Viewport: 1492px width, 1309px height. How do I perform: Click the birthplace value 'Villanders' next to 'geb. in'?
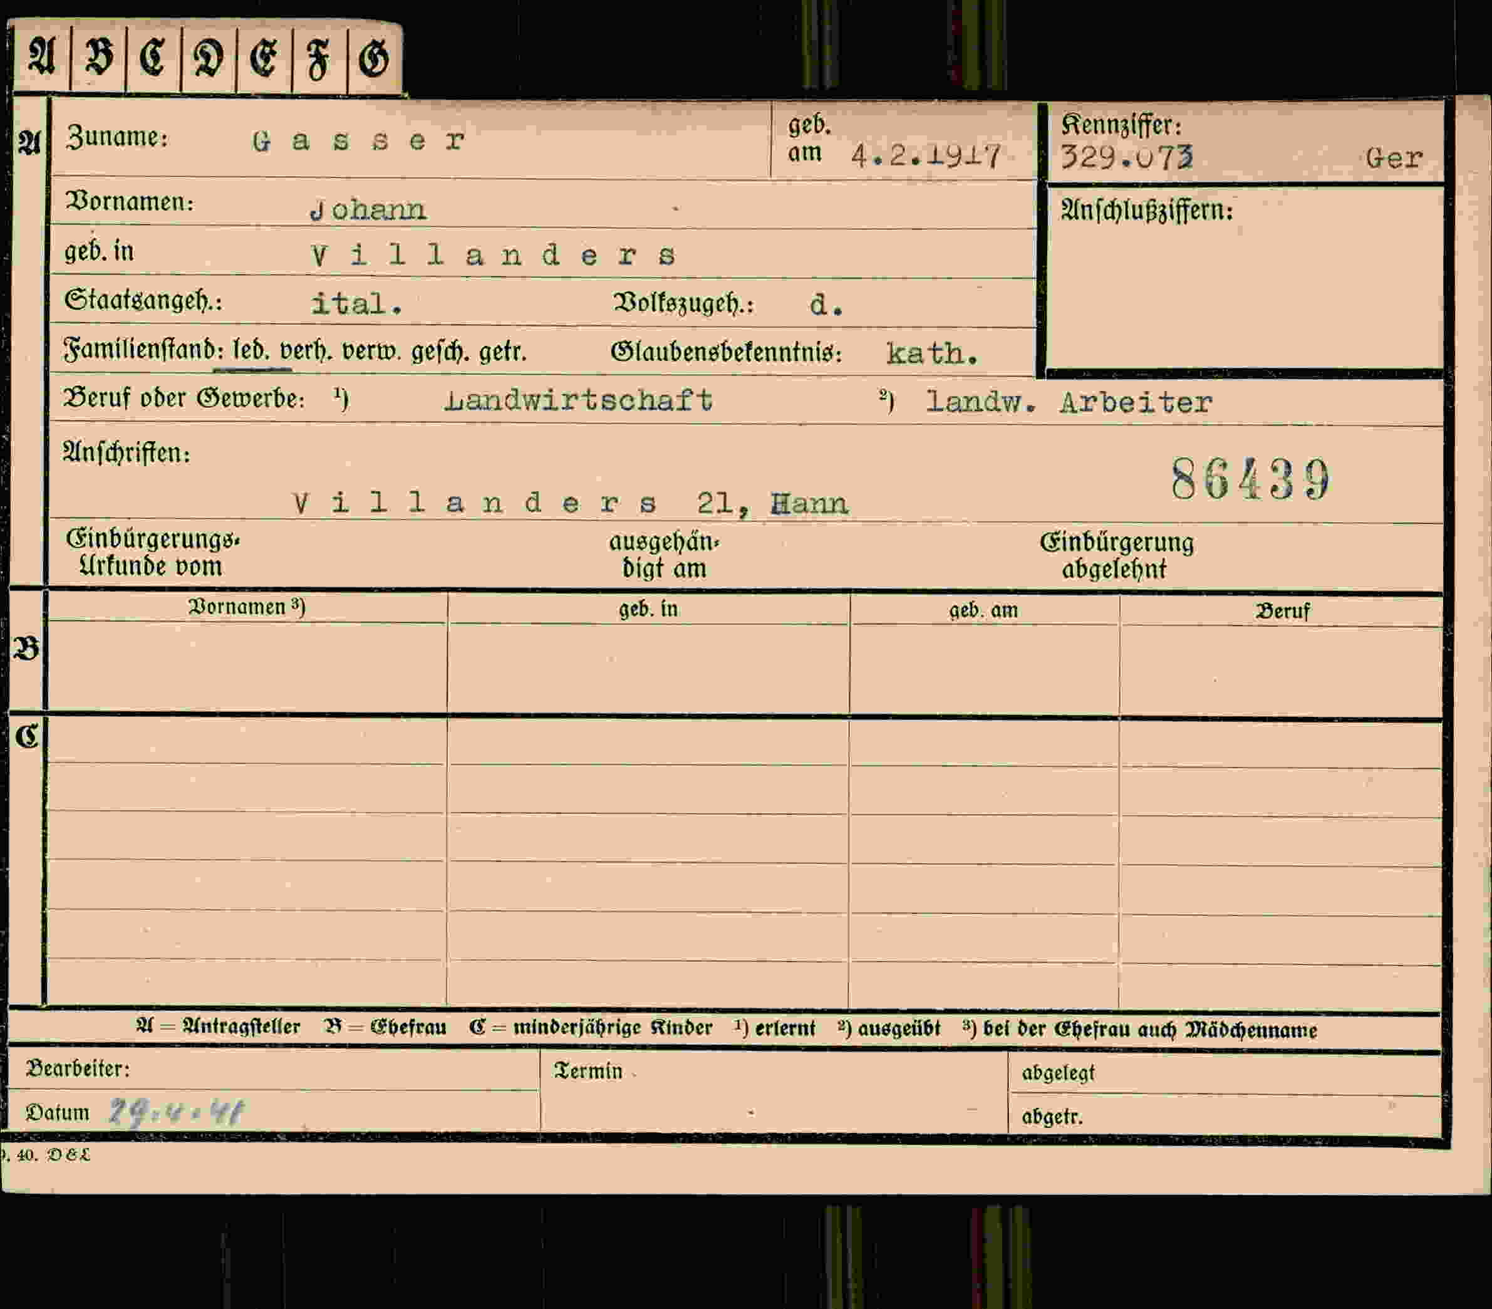pos(494,255)
